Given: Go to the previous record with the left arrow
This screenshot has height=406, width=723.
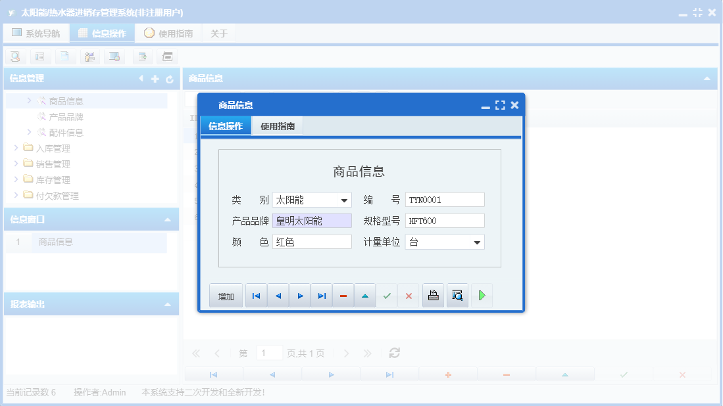Looking at the screenshot, I should [278, 295].
